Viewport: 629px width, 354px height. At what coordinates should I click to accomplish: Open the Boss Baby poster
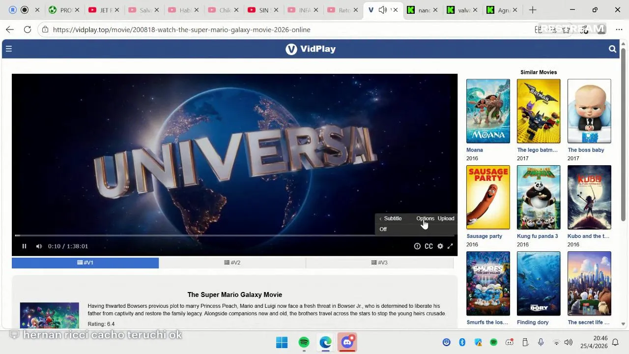pyautogui.click(x=589, y=111)
